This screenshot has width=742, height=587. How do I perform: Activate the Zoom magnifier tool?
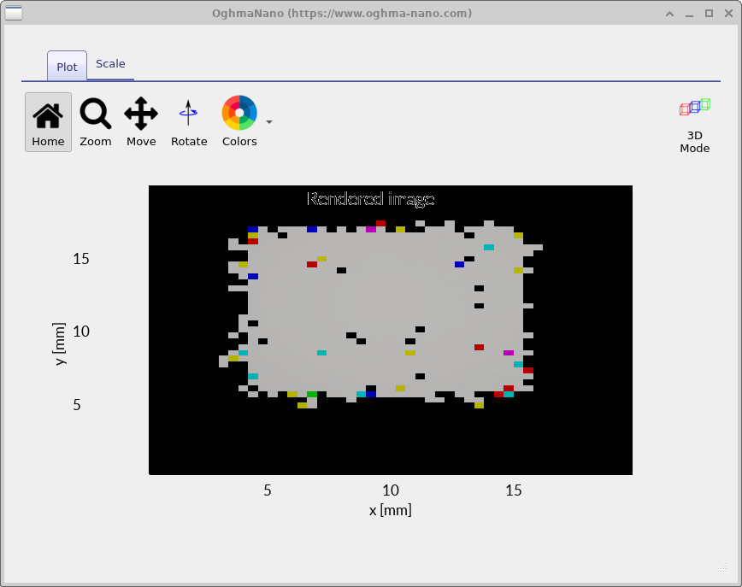[95, 120]
